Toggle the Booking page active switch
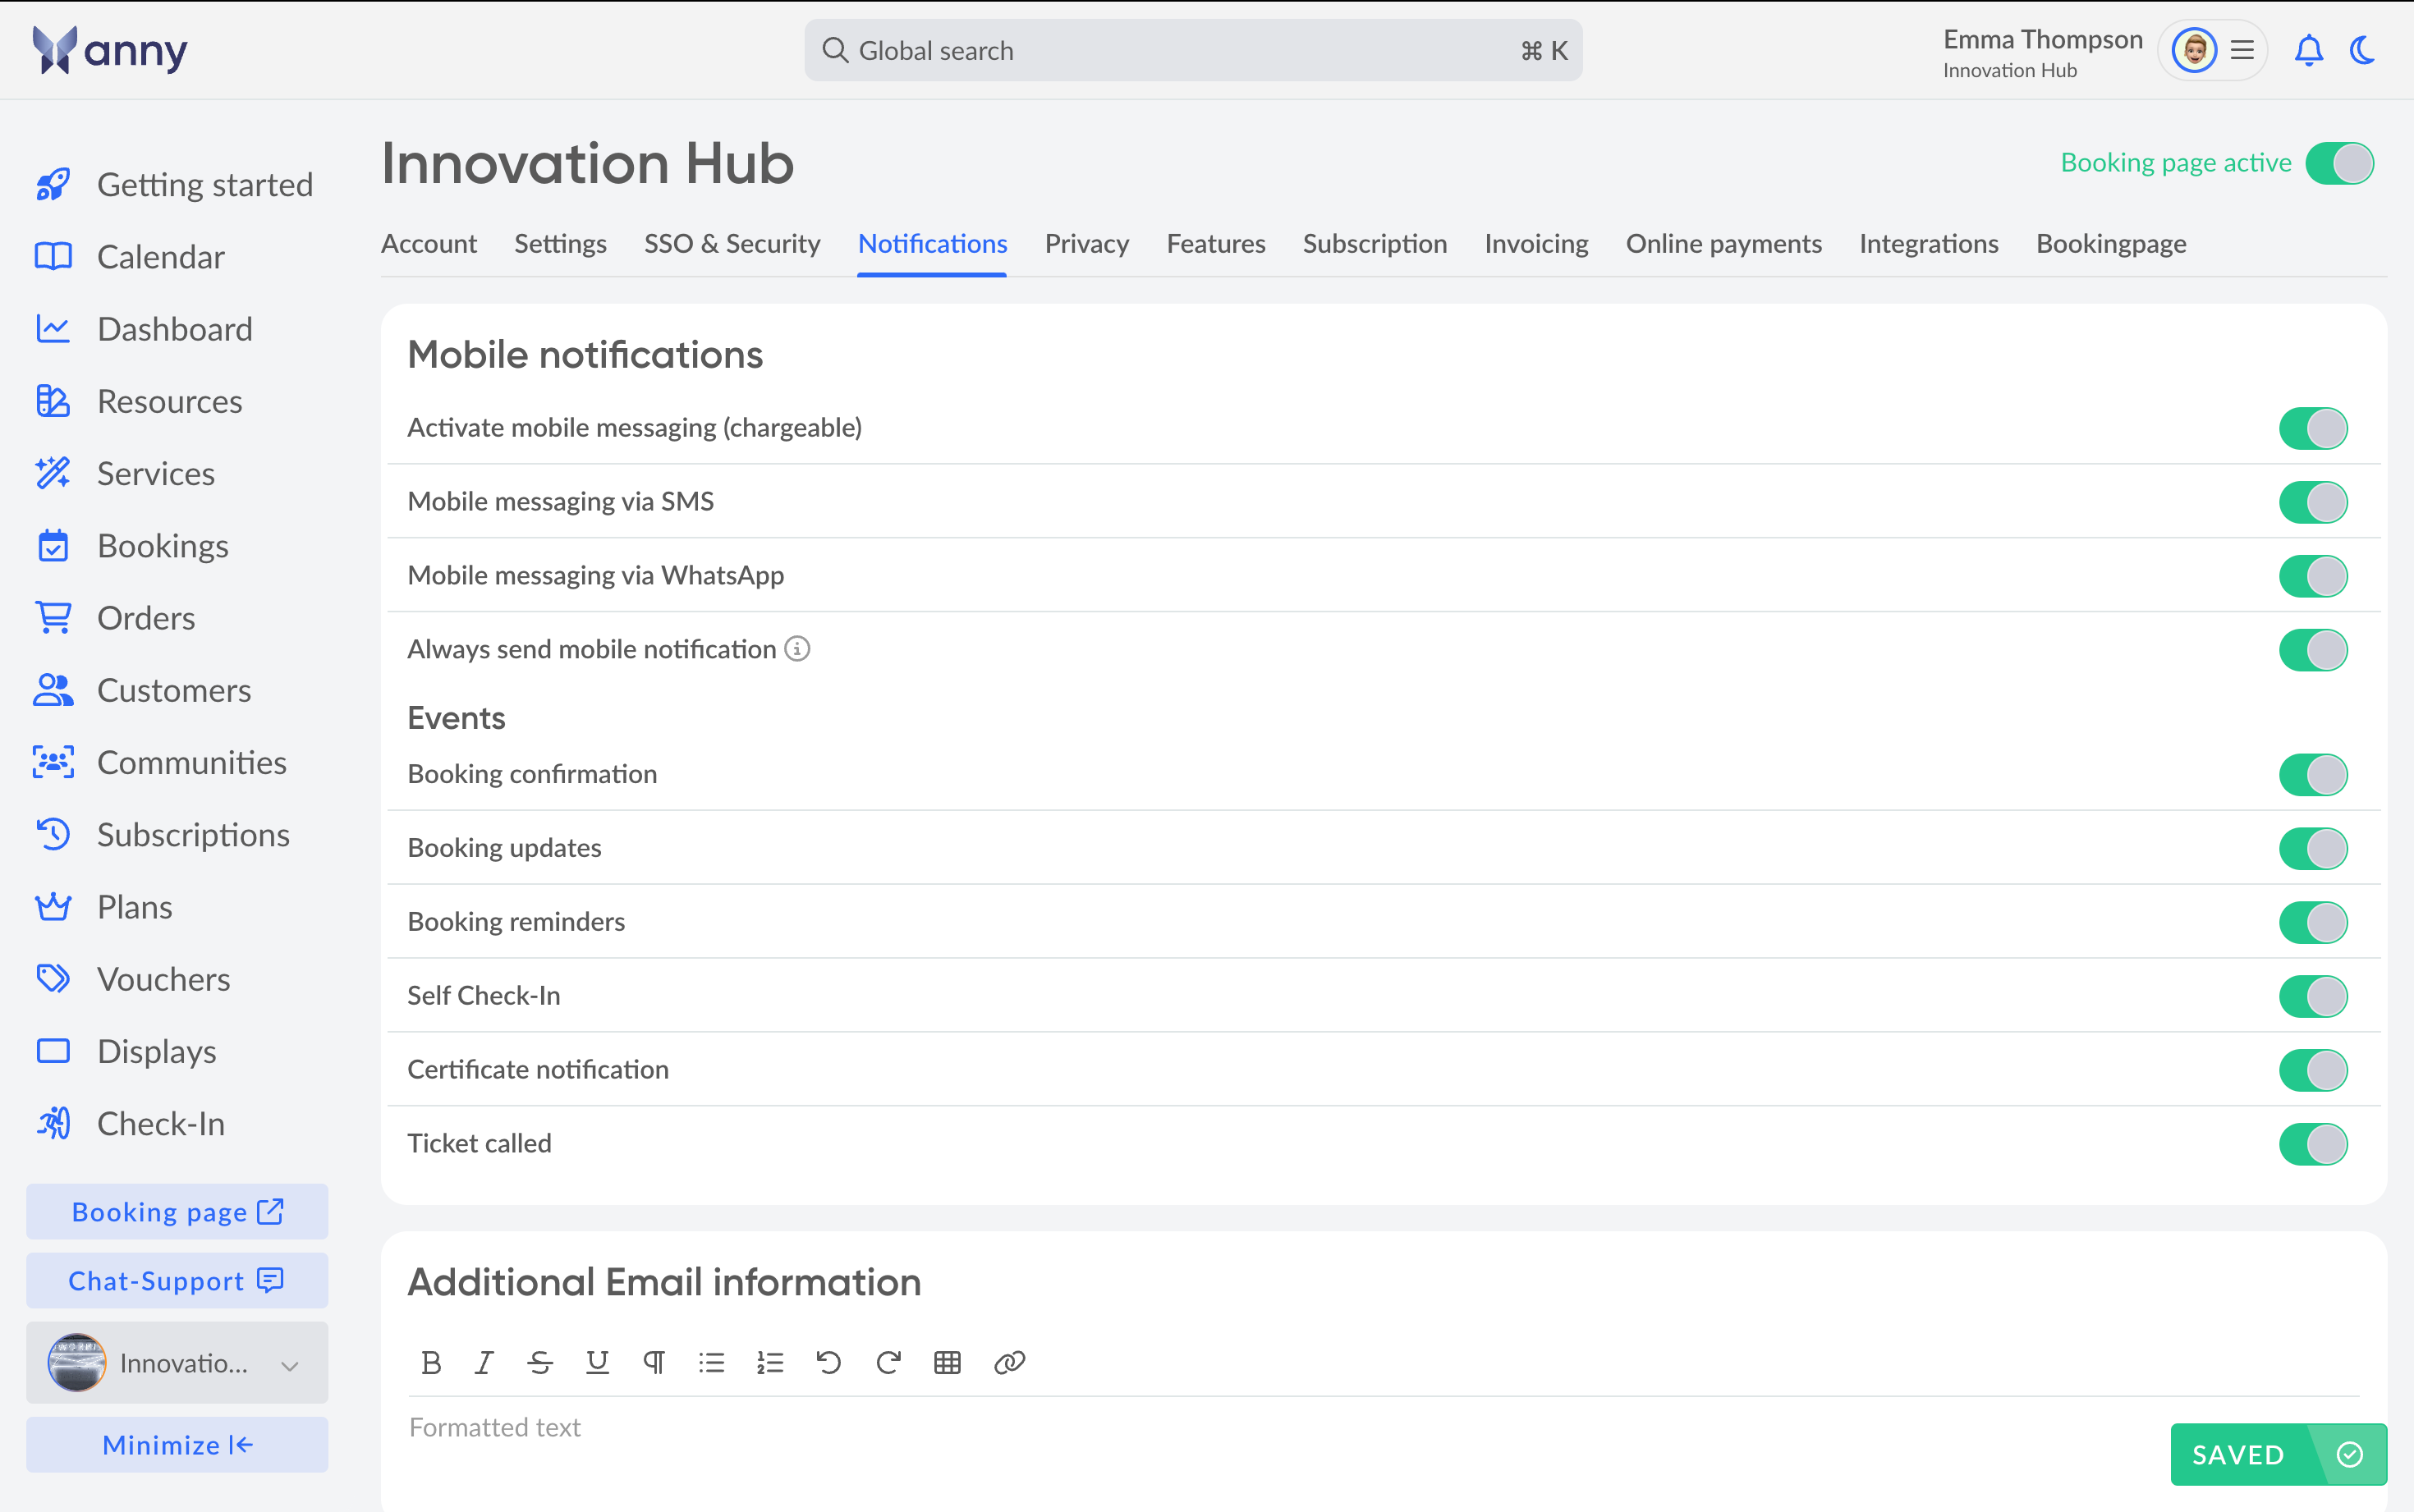Viewport: 2414px width, 1512px height. point(2339,163)
